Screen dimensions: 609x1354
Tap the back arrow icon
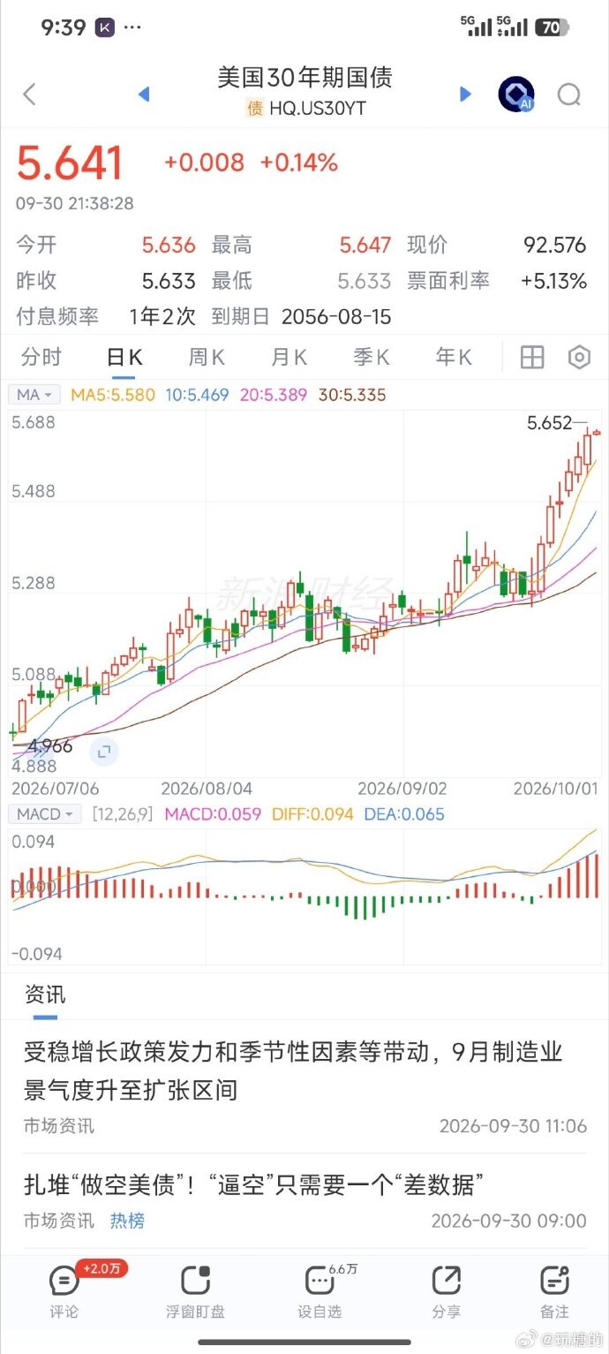pyautogui.click(x=29, y=94)
